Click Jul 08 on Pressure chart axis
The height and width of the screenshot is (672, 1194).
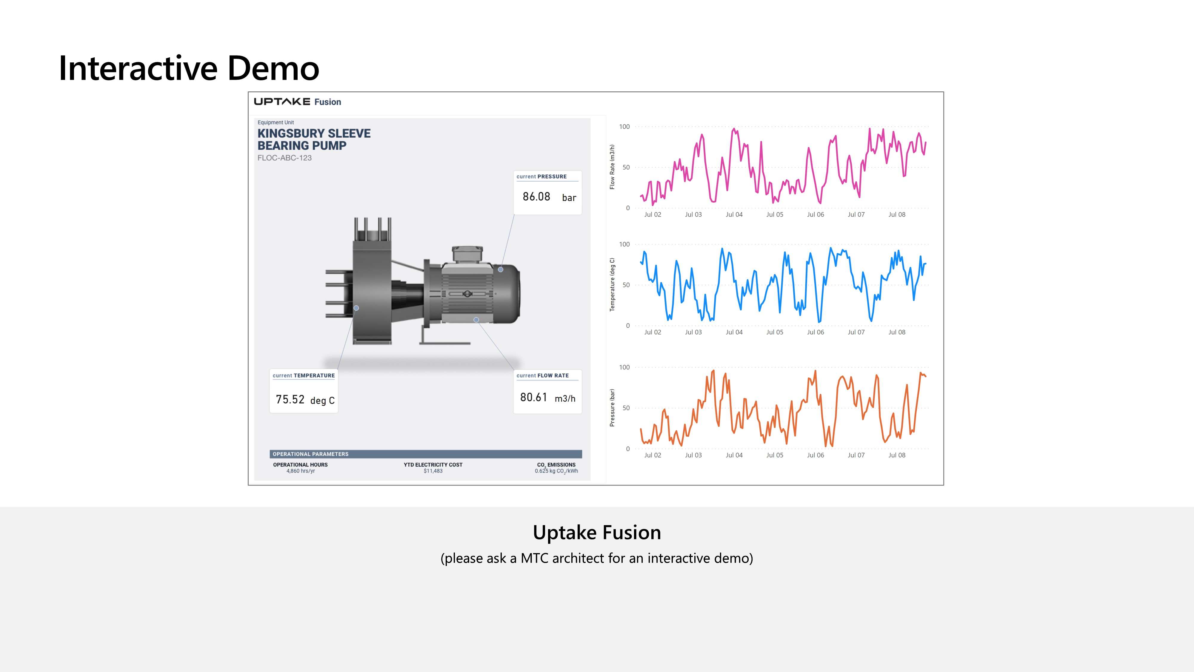pyautogui.click(x=896, y=455)
